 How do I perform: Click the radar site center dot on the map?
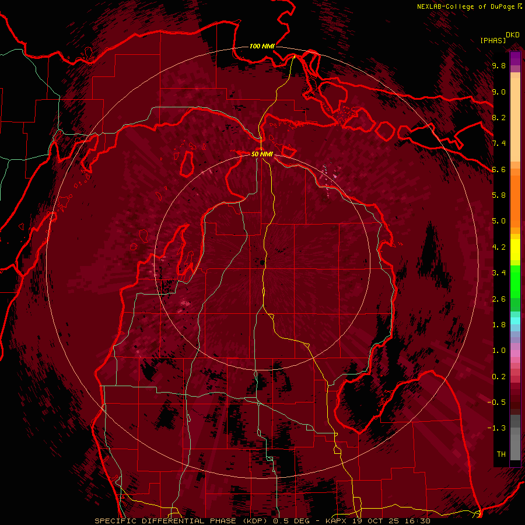(x=262, y=262)
